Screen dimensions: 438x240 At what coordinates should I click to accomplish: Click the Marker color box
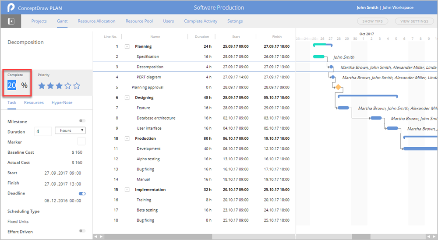click(81, 141)
